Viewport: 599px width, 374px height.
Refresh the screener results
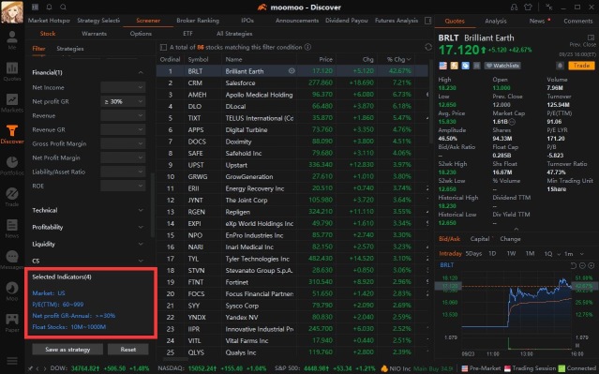[x=428, y=47]
